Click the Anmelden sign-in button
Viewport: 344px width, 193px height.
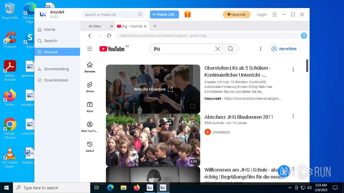click(x=284, y=49)
